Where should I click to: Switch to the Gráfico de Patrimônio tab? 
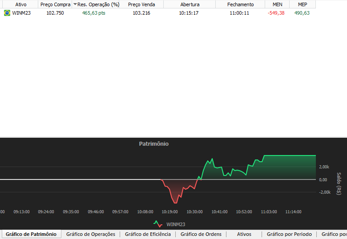tap(31, 234)
